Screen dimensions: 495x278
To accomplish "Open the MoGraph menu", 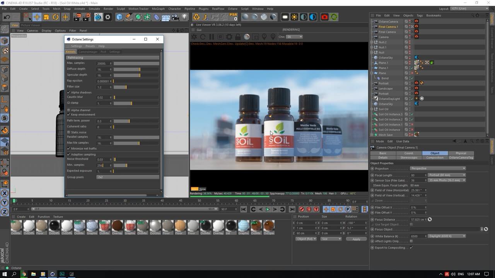I will (x=158, y=8).
